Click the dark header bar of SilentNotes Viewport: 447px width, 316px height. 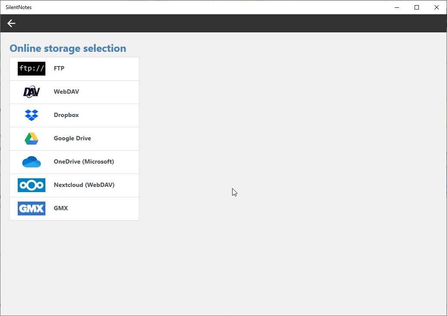pos(216,23)
